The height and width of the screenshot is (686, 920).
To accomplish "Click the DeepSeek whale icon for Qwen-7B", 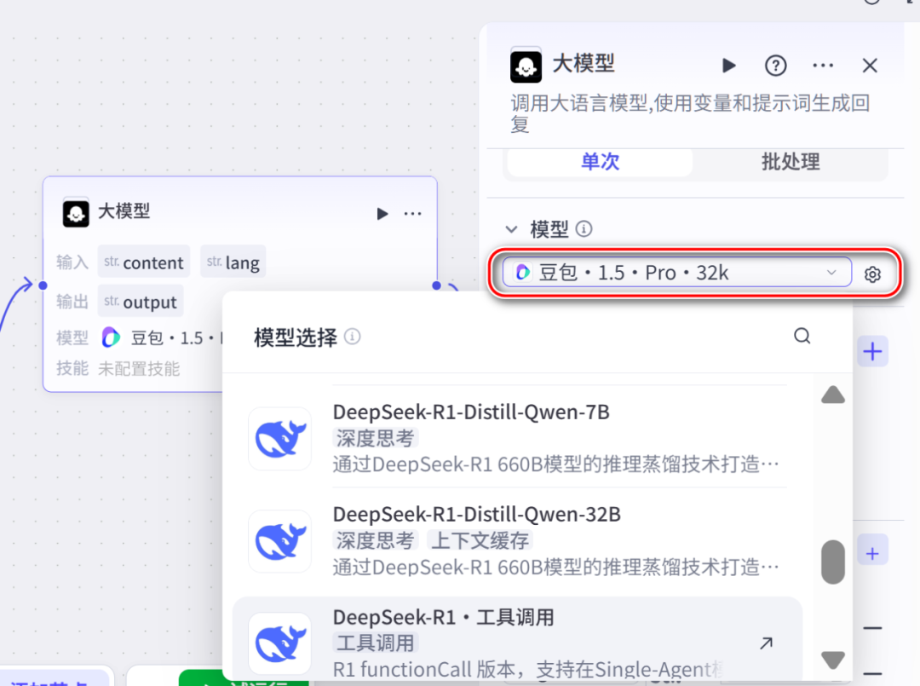I will [x=280, y=438].
